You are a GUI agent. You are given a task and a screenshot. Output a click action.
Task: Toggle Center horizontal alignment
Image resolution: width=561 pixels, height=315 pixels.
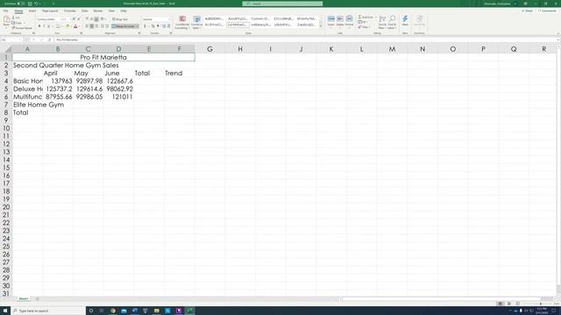coord(91,26)
